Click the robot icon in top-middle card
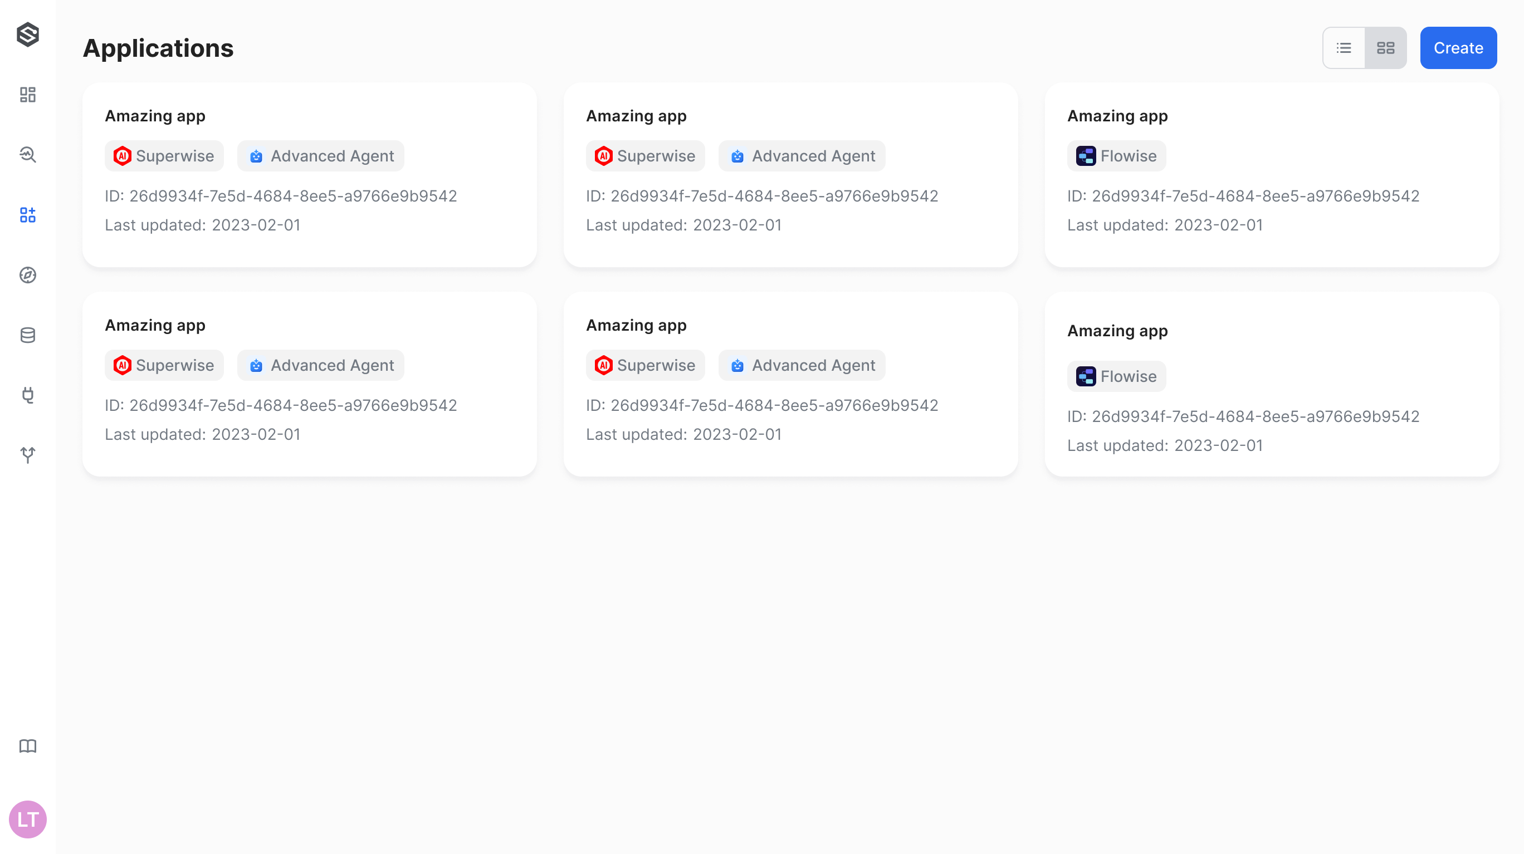This screenshot has height=854, width=1524. point(737,156)
